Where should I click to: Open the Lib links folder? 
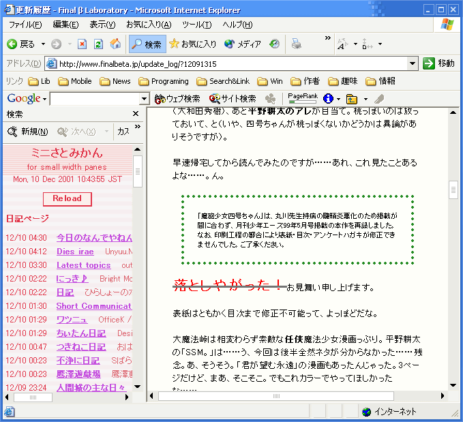(39, 81)
